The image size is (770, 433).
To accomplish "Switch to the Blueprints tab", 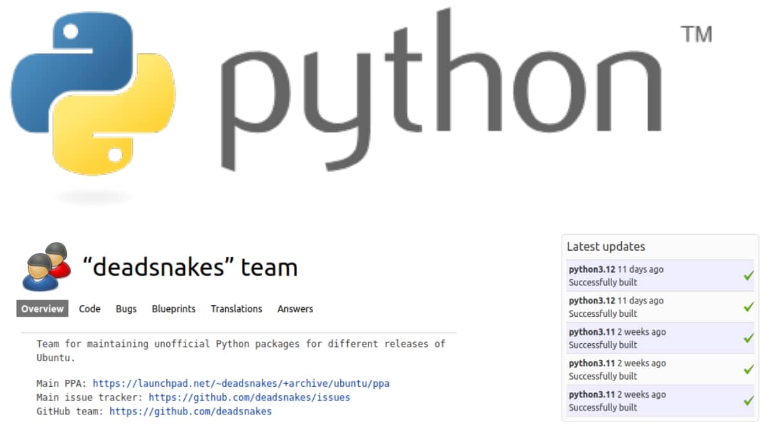I will pyautogui.click(x=173, y=309).
